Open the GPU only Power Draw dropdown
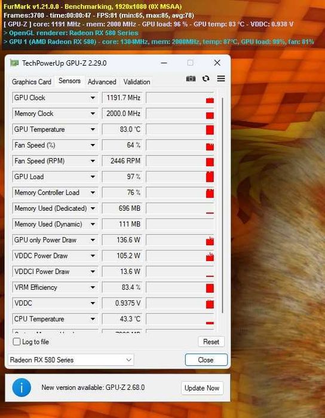The width and height of the screenshot is (325, 418). point(93,240)
